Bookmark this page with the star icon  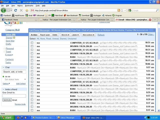tap(122, 10)
